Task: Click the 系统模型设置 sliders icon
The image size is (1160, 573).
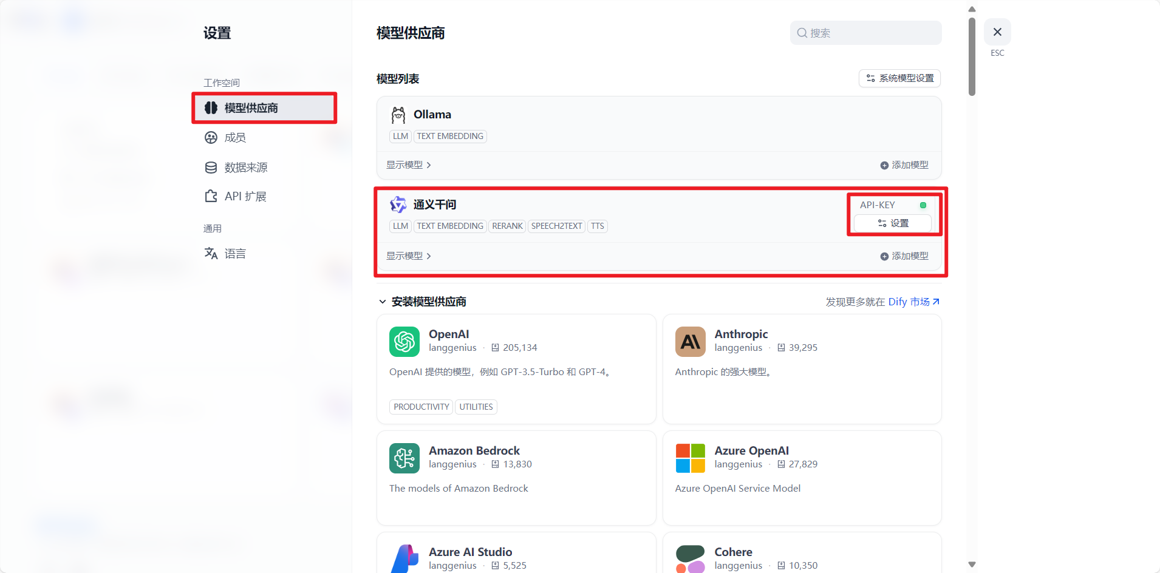Action: (x=870, y=78)
